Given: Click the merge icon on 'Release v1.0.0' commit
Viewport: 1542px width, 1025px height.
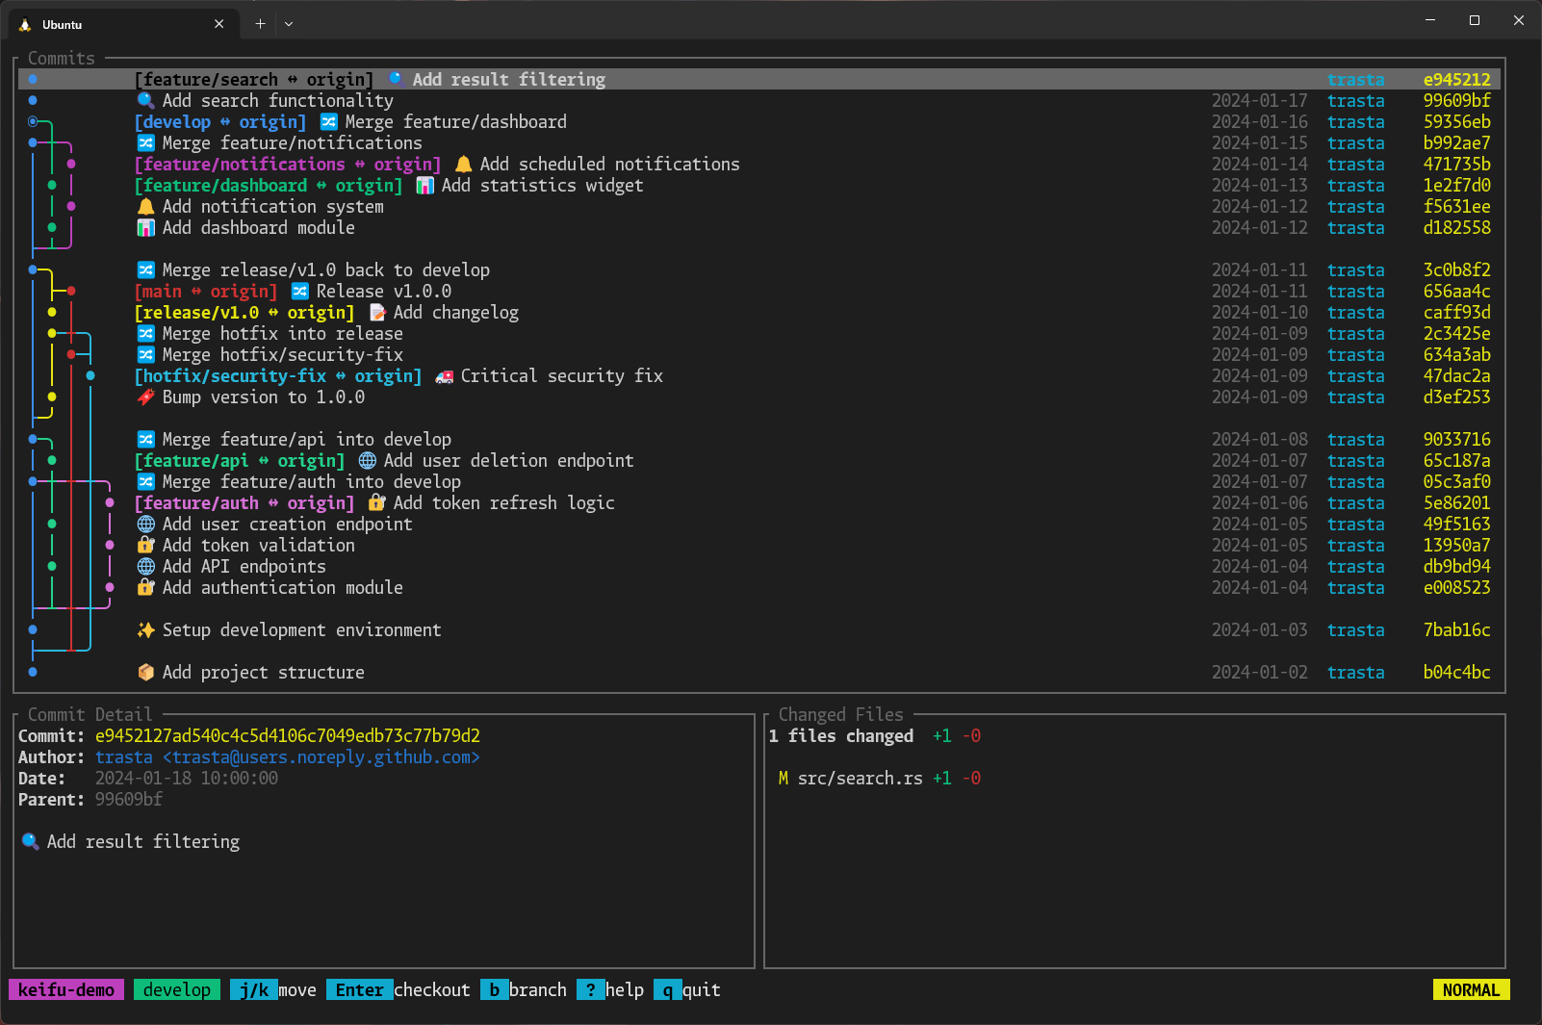Looking at the screenshot, I should (299, 291).
